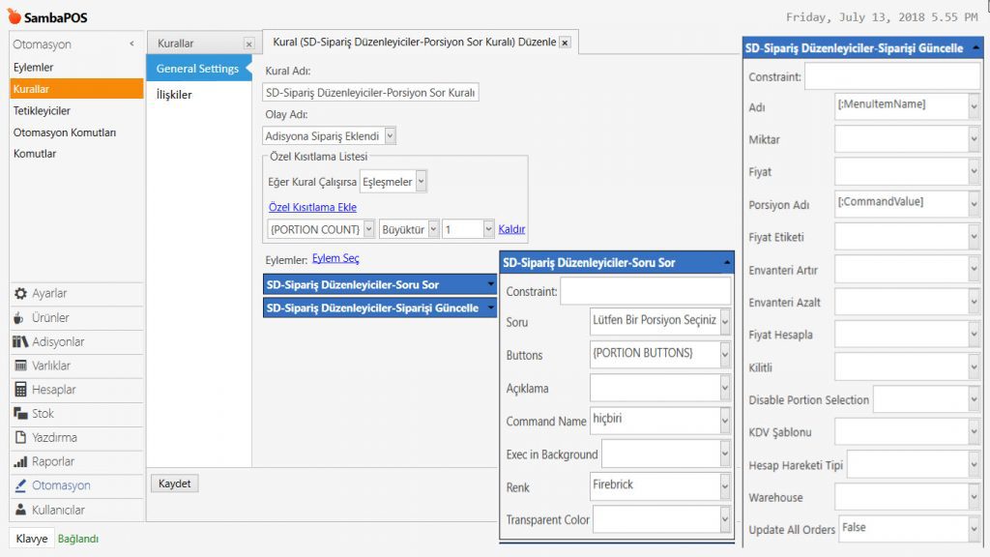Click the Kullanıcılar person icon
990x557 pixels.
pyautogui.click(x=20, y=510)
